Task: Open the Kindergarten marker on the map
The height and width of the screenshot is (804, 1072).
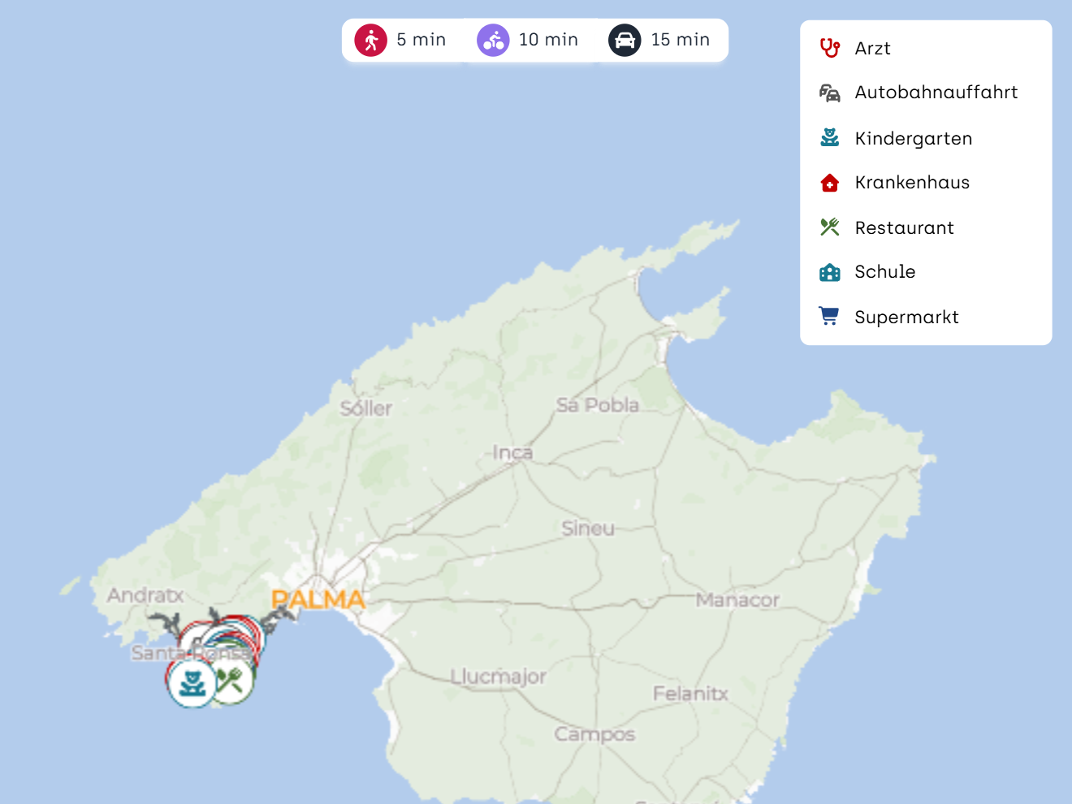Action: (x=192, y=683)
